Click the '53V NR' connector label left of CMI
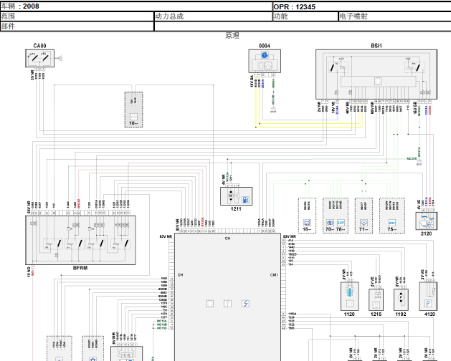The height and width of the screenshot is (361, 451). [x=166, y=236]
